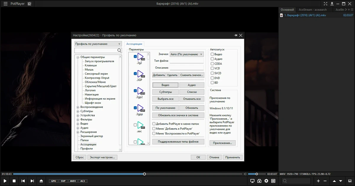355x186 pixels.
Task: Expand 'Устройства' tree node
Action: pyautogui.click(x=78, y=115)
